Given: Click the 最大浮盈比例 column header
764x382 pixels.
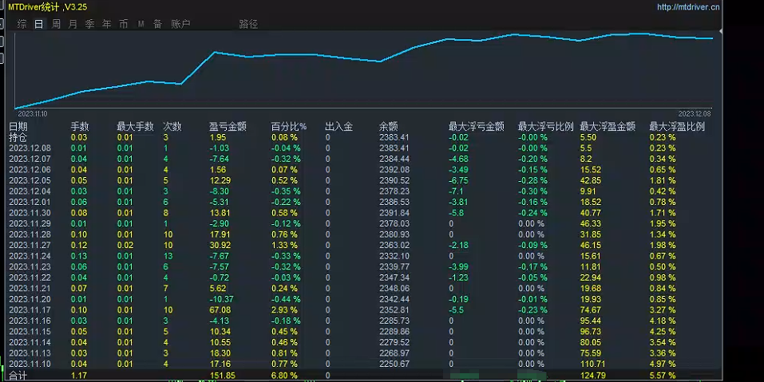Looking at the screenshot, I should pos(677,127).
